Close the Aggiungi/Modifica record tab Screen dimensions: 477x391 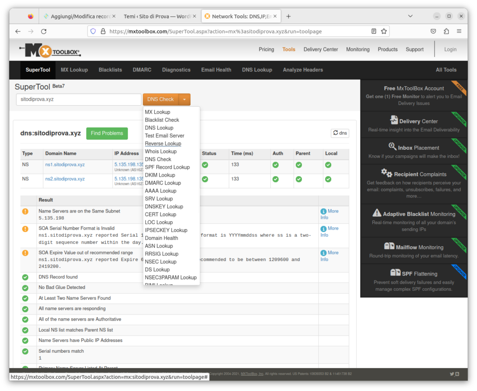pyautogui.click(x=114, y=16)
